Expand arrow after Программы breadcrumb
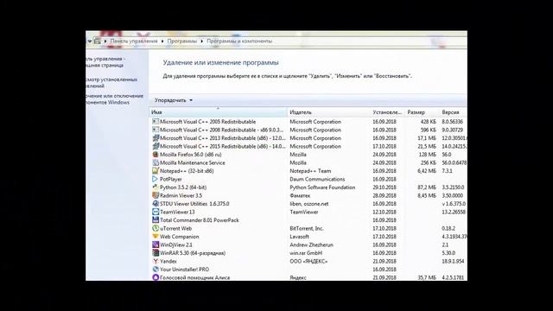 click(201, 41)
